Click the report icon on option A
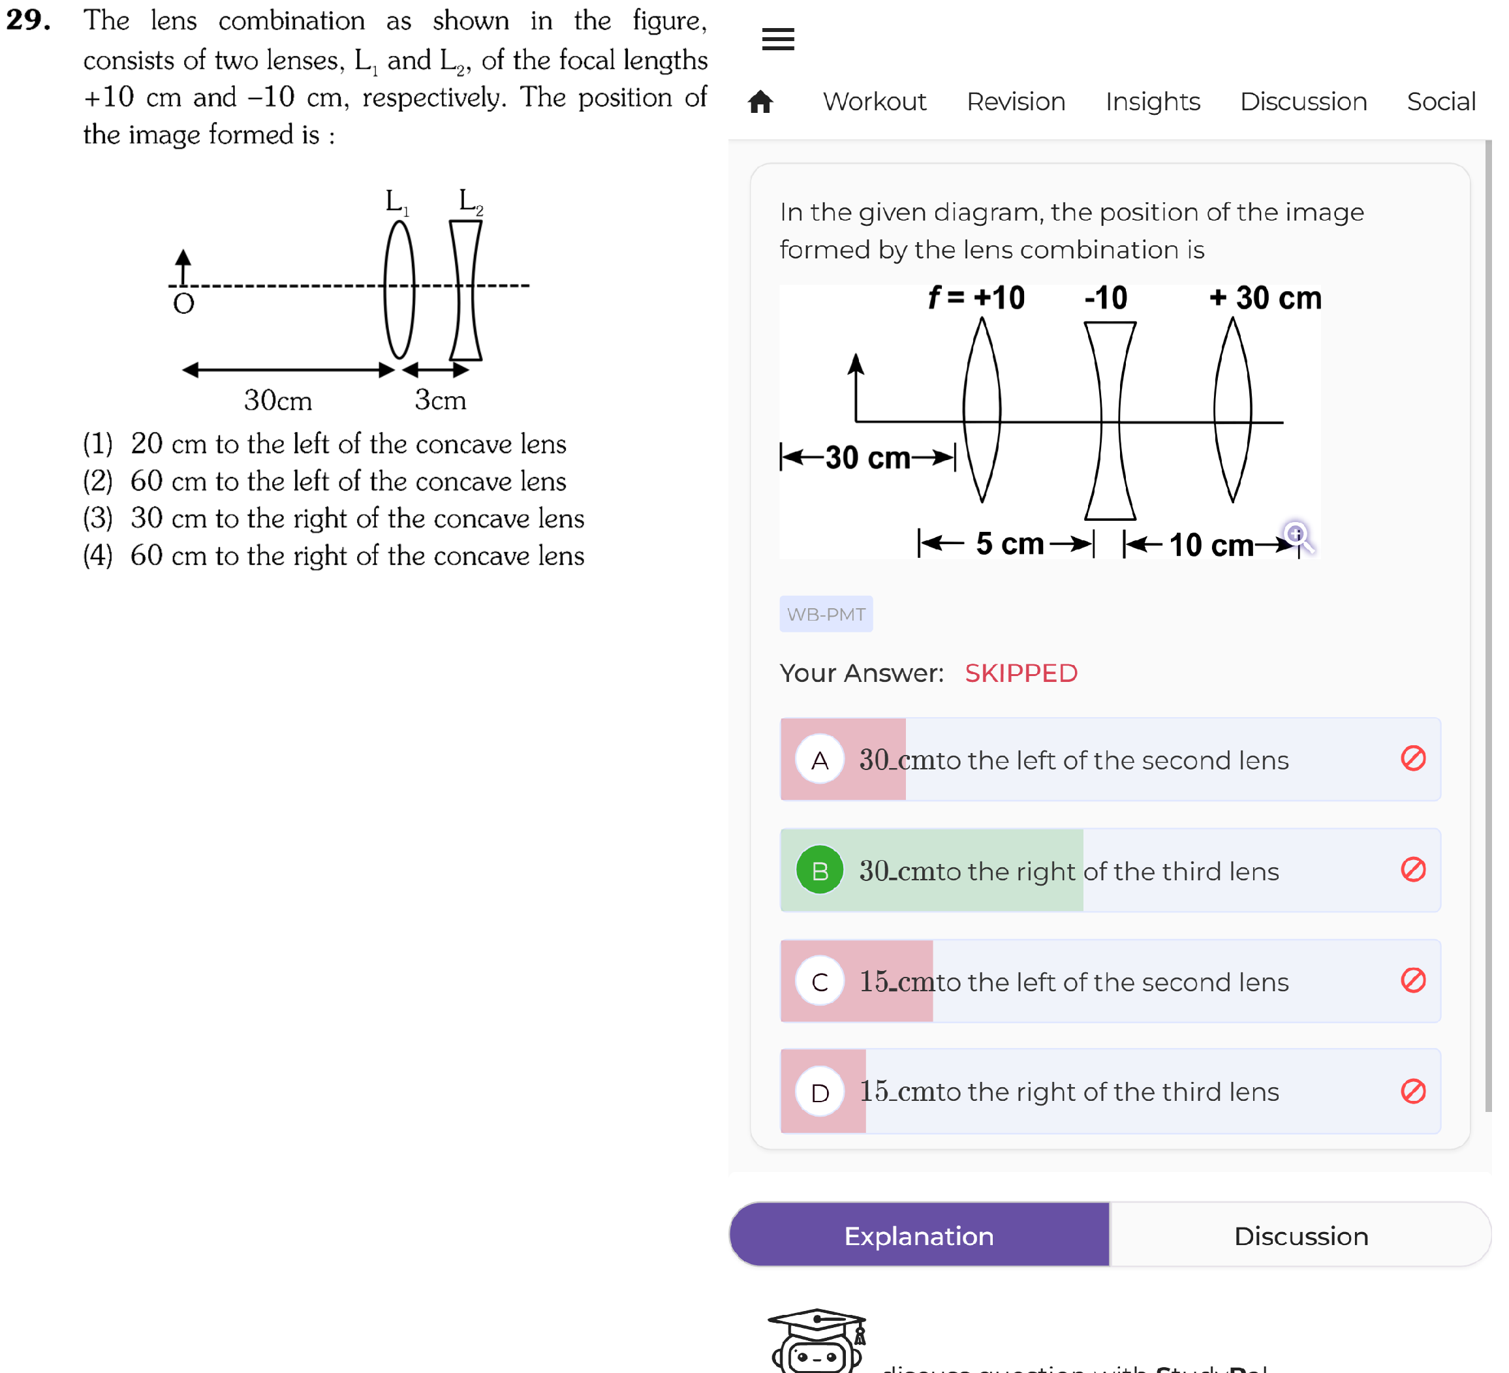Screen dimensions: 1509x1373 (1412, 759)
